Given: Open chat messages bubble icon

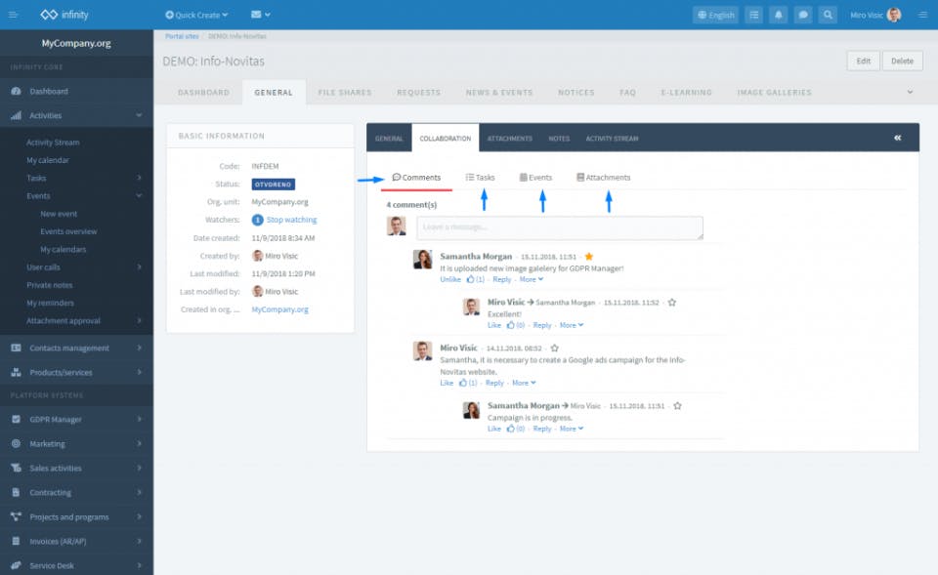Looking at the screenshot, I should point(803,15).
